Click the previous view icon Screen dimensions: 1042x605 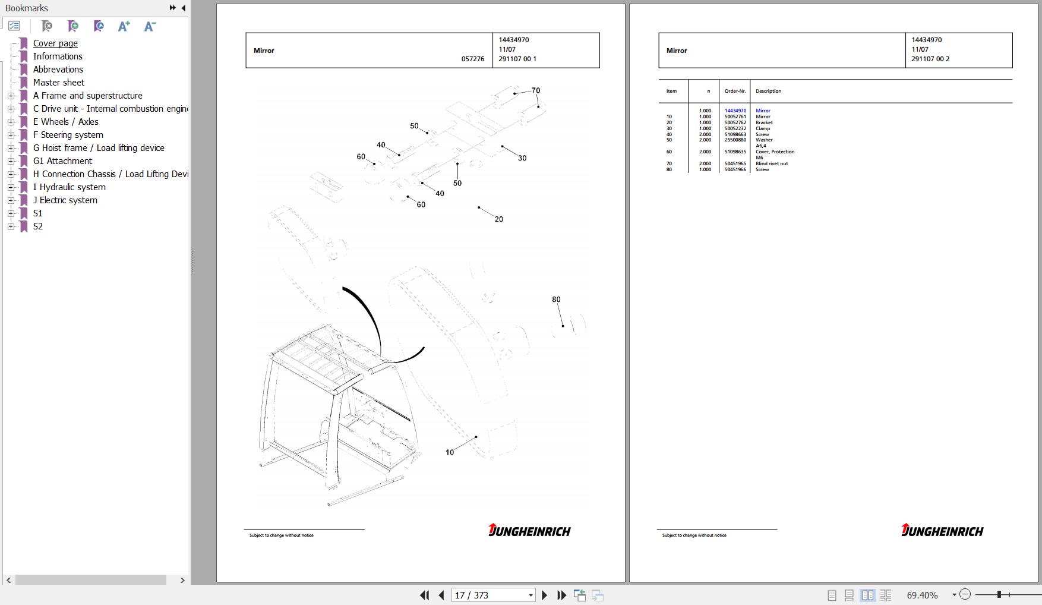click(x=580, y=595)
